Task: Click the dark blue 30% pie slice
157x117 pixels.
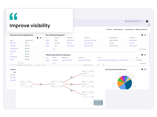Action: click(129, 84)
